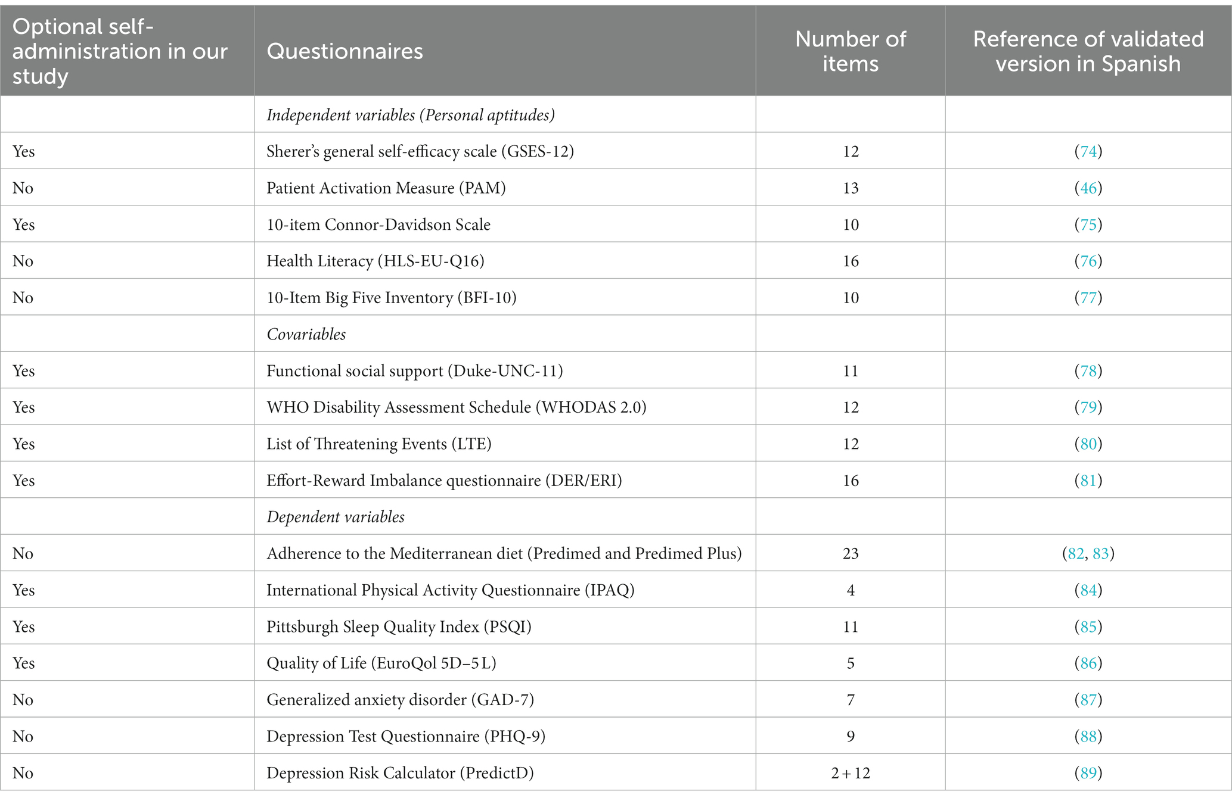Follow reference 78 for Duke-UNC-11

click(x=1088, y=371)
